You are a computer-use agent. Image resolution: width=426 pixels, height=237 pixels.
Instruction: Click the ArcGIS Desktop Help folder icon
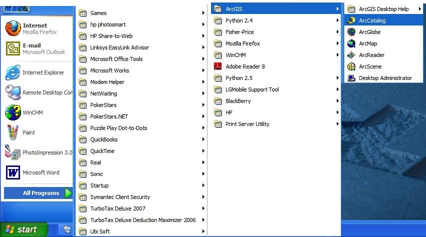[351, 9]
